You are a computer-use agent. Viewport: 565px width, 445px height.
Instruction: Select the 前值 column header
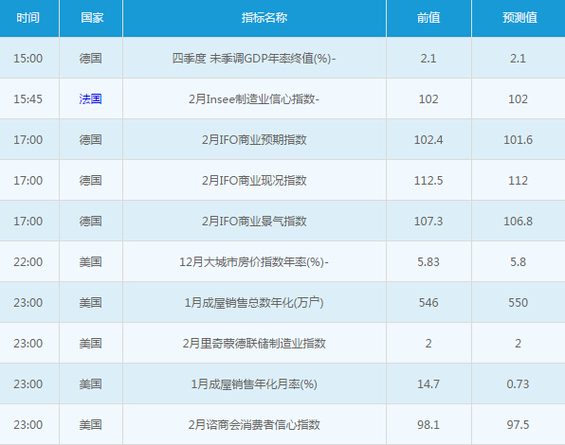[x=428, y=18]
